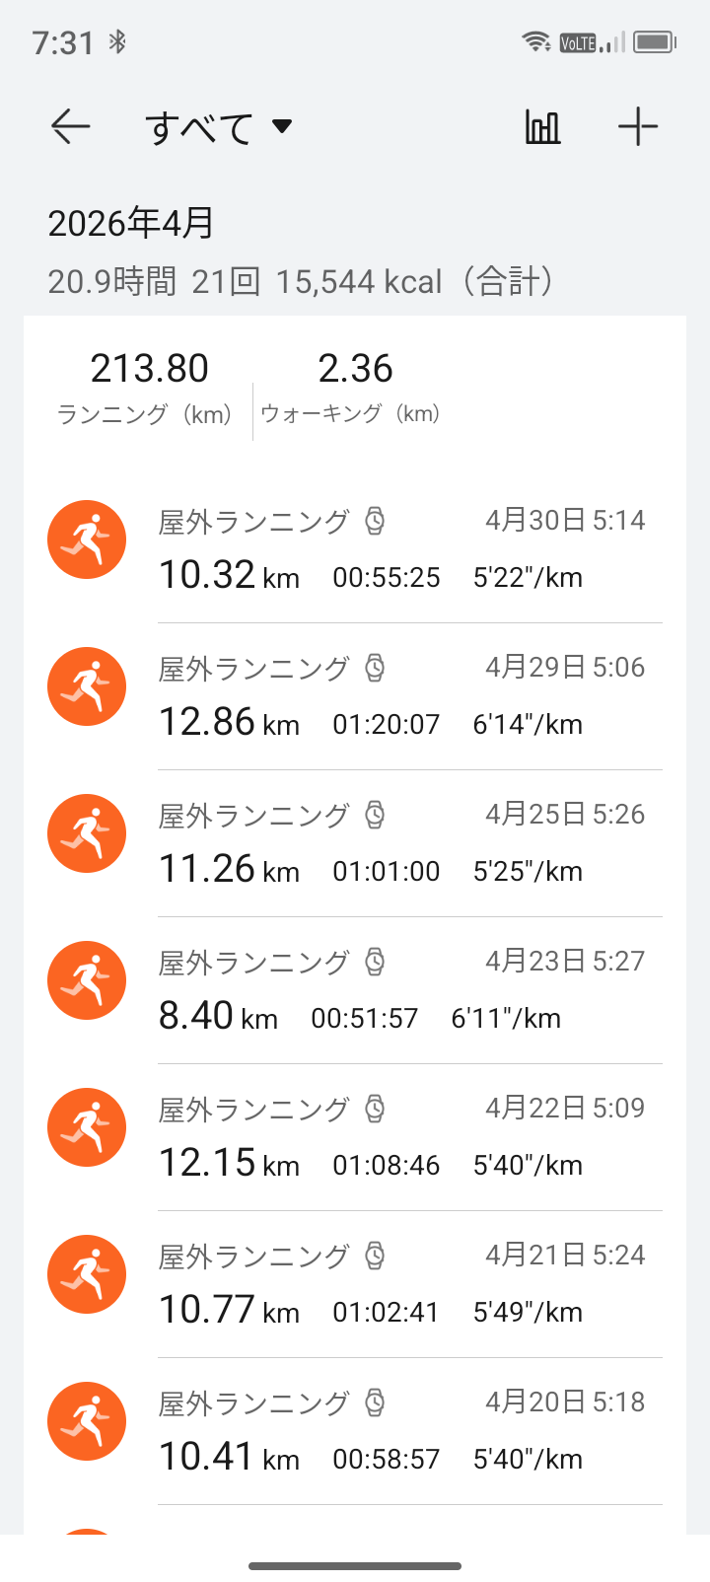Tap running icon for April 25 workout
Screen dimensions: 710x1582
point(87,833)
